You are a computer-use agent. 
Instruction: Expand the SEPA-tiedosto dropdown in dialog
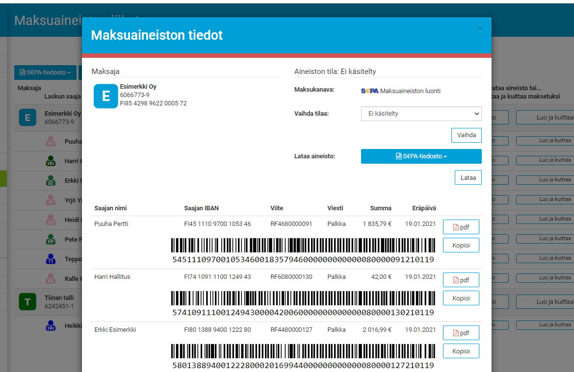(421, 156)
